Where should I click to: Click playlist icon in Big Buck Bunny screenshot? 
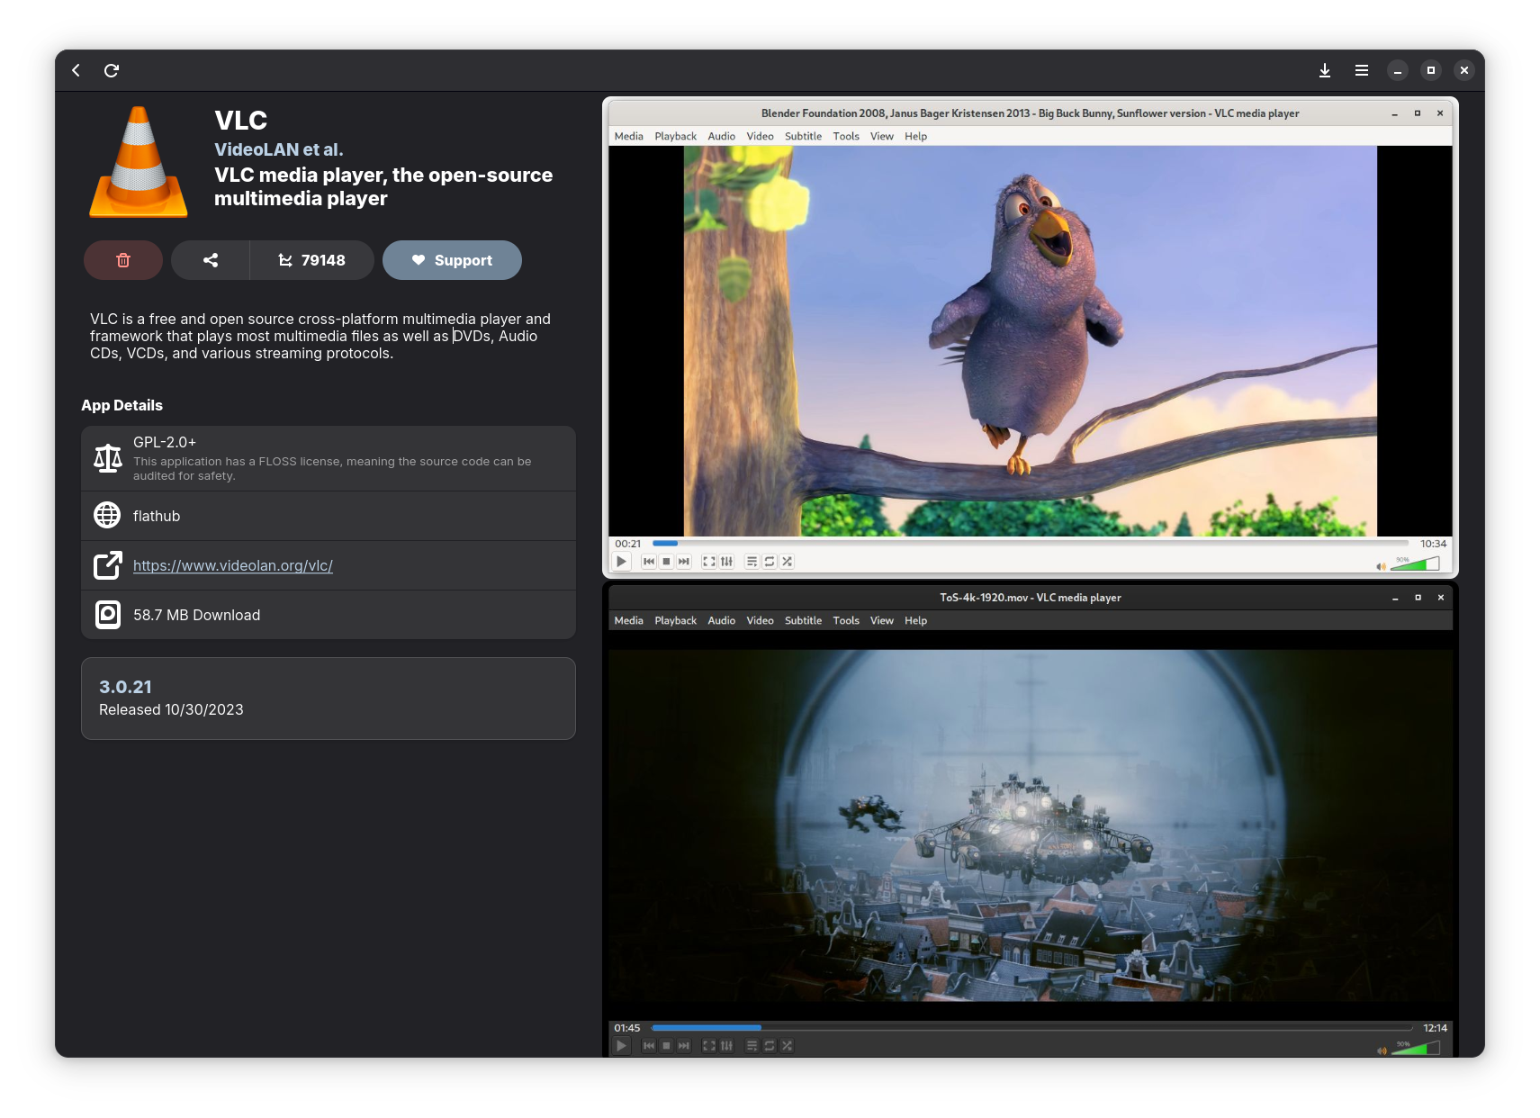[752, 562]
